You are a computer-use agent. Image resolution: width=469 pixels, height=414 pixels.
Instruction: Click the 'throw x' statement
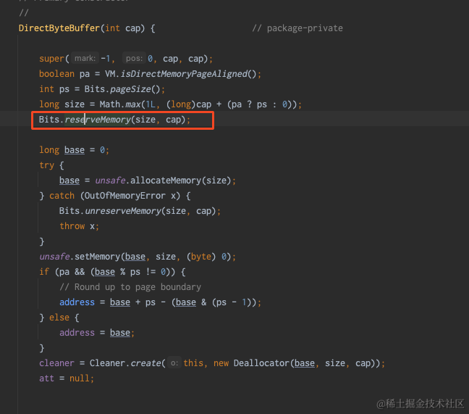pyautogui.click(x=79, y=226)
